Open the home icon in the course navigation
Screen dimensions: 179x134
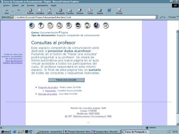[32, 25]
